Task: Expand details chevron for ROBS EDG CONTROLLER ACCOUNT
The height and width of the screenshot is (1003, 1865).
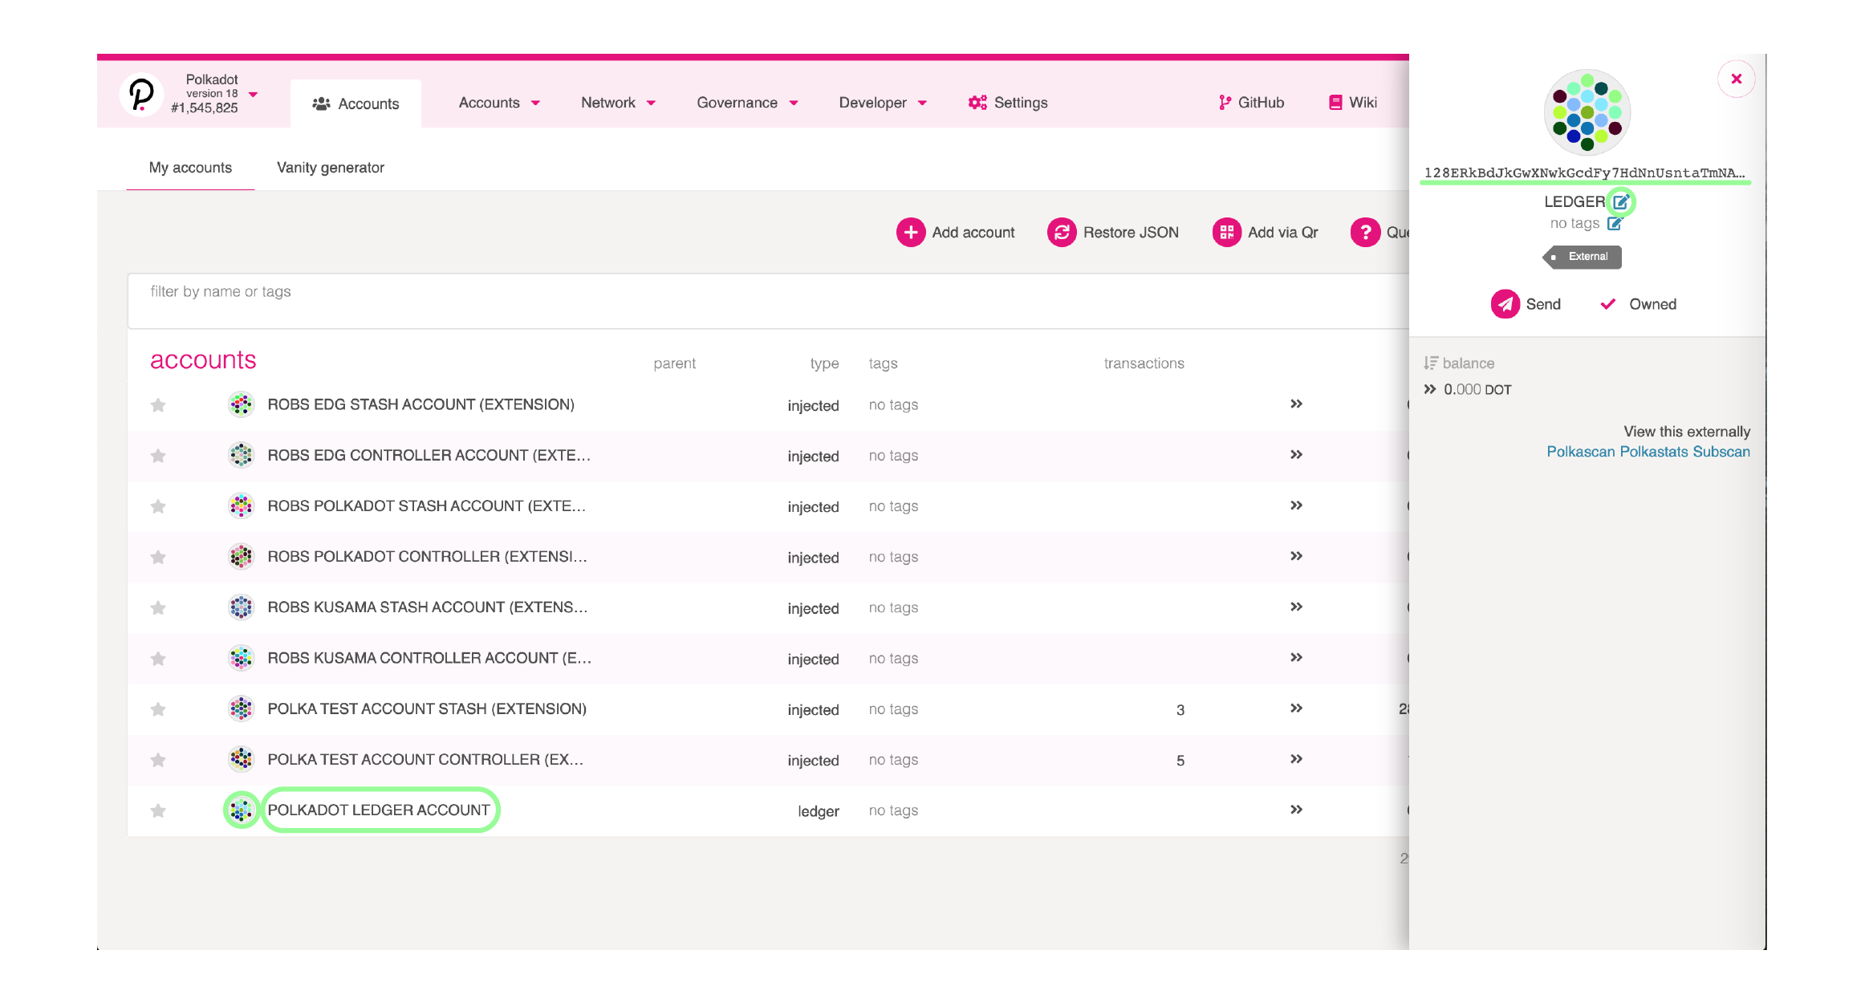Action: click(1296, 454)
